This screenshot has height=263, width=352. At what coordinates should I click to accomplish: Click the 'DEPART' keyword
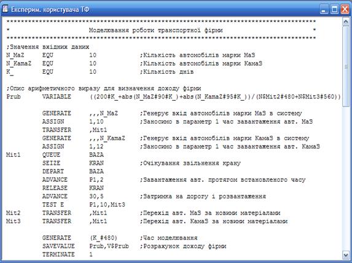tap(53, 171)
